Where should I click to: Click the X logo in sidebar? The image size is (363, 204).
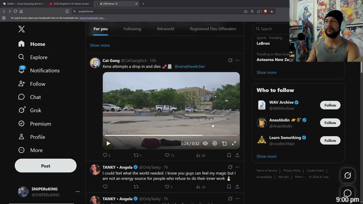click(x=22, y=29)
